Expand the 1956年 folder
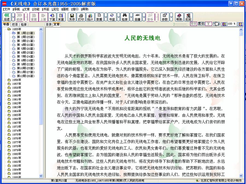The height and width of the screenshot is (184, 246). 16,80
